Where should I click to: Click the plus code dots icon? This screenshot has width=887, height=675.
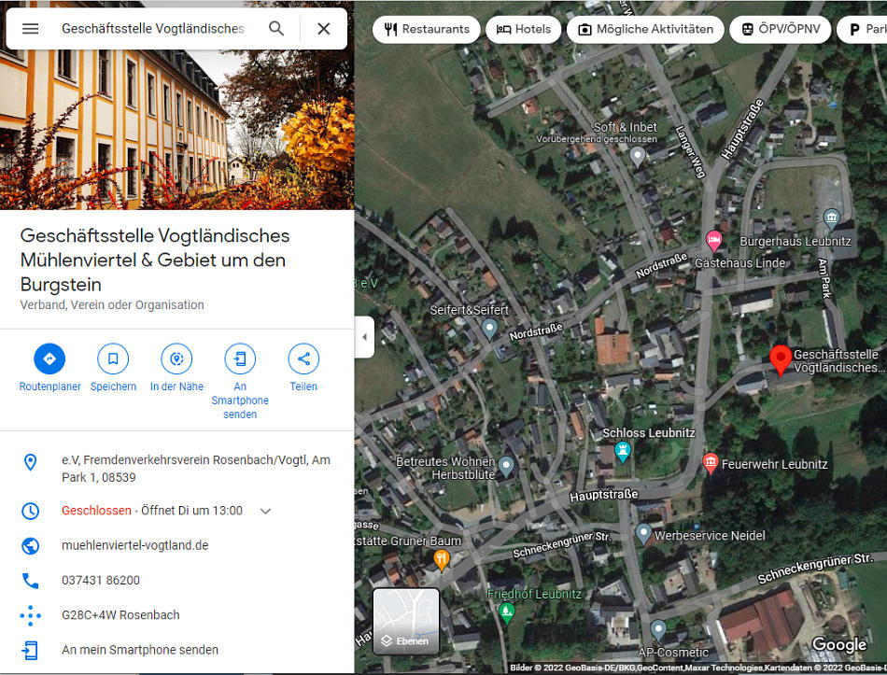click(30, 615)
